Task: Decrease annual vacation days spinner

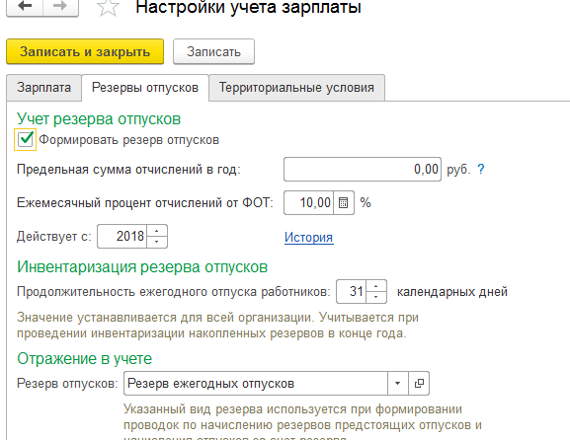Action: (376, 297)
